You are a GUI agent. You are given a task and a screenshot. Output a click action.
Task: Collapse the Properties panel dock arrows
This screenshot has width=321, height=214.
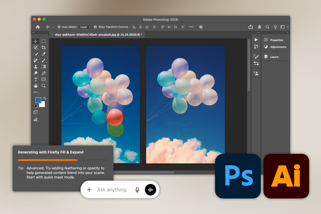point(288,32)
